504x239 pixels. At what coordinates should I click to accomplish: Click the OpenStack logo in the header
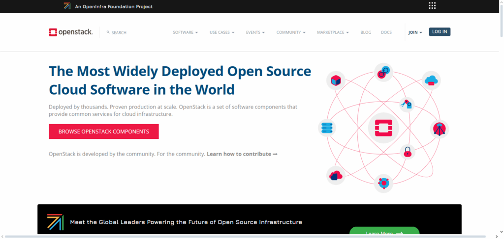[x=72, y=32]
